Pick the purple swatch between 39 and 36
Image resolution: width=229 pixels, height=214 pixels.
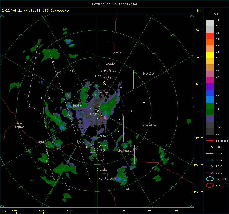click(210, 87)
